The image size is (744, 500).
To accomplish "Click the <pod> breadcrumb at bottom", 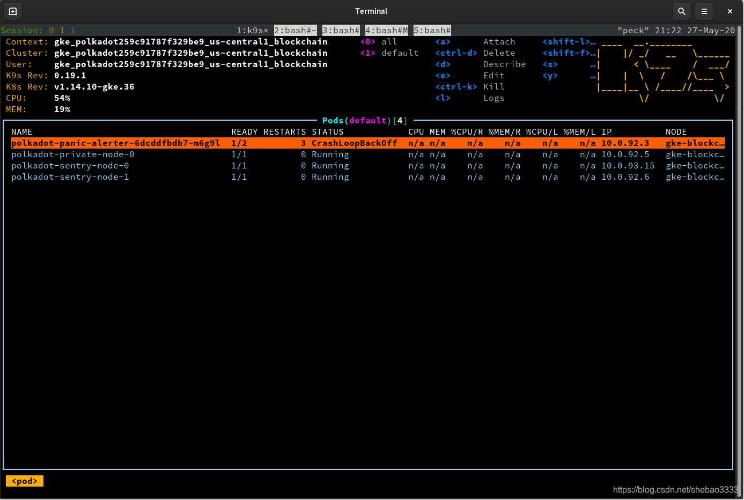I will pyautogui.click(x=25, y=481).
